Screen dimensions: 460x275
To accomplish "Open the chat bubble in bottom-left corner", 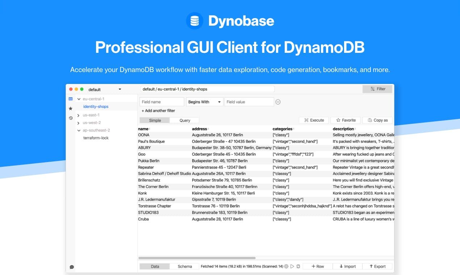I will coord(72,267).
